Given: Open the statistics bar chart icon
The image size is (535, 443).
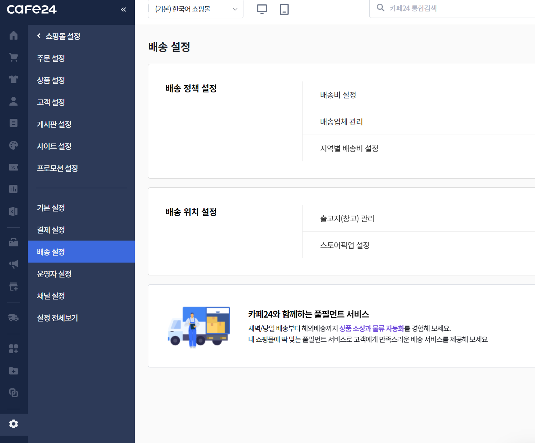Looking at the screenshot, I should (x=14, y=189).
